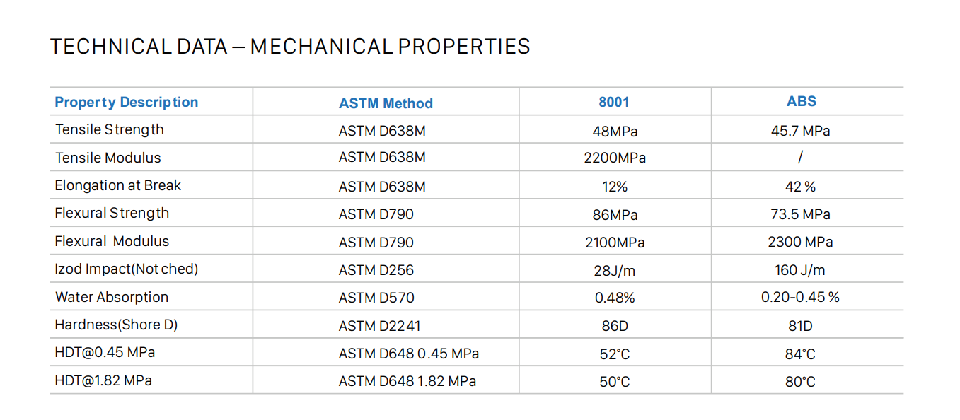960x420 pixels.
Task: Click the ASTM D2241 method cell
Action: tap(380, 326)
